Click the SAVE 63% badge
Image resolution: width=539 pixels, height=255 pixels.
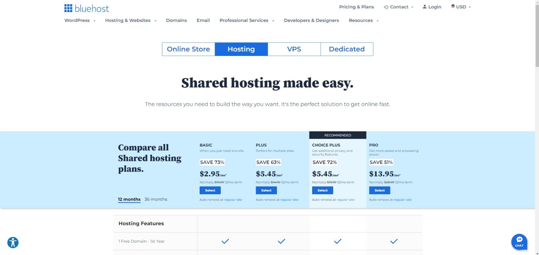pos(268,162)
